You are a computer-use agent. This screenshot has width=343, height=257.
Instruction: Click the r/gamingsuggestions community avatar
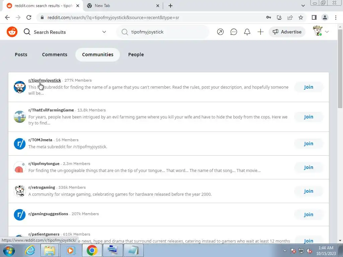[20, 215]
